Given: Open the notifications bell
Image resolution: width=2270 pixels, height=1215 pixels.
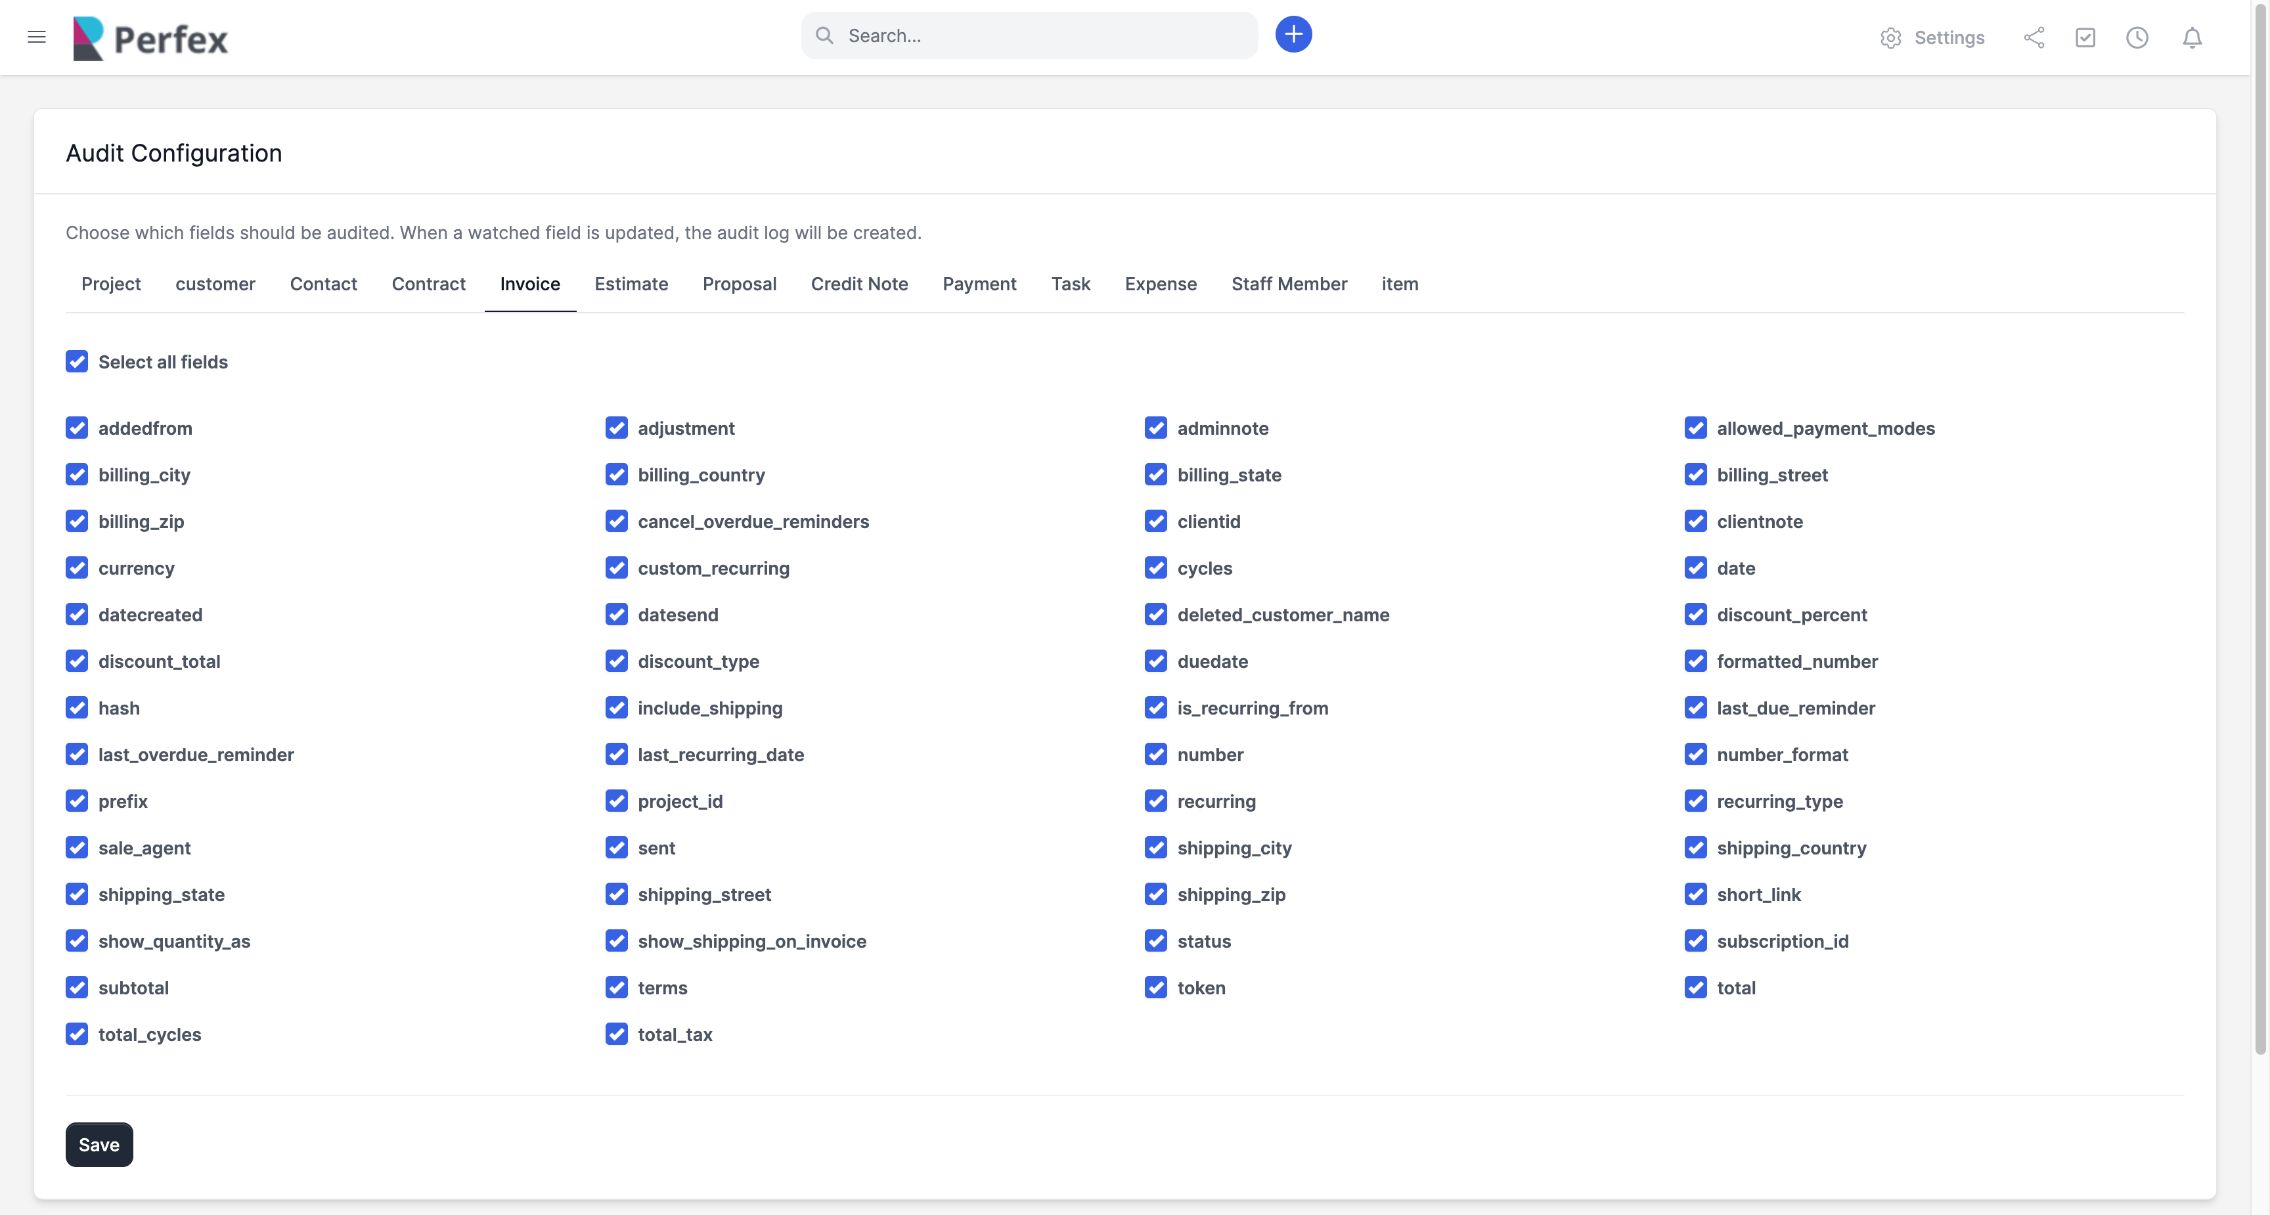Looking at the screenshot, I should [2192, 38].
